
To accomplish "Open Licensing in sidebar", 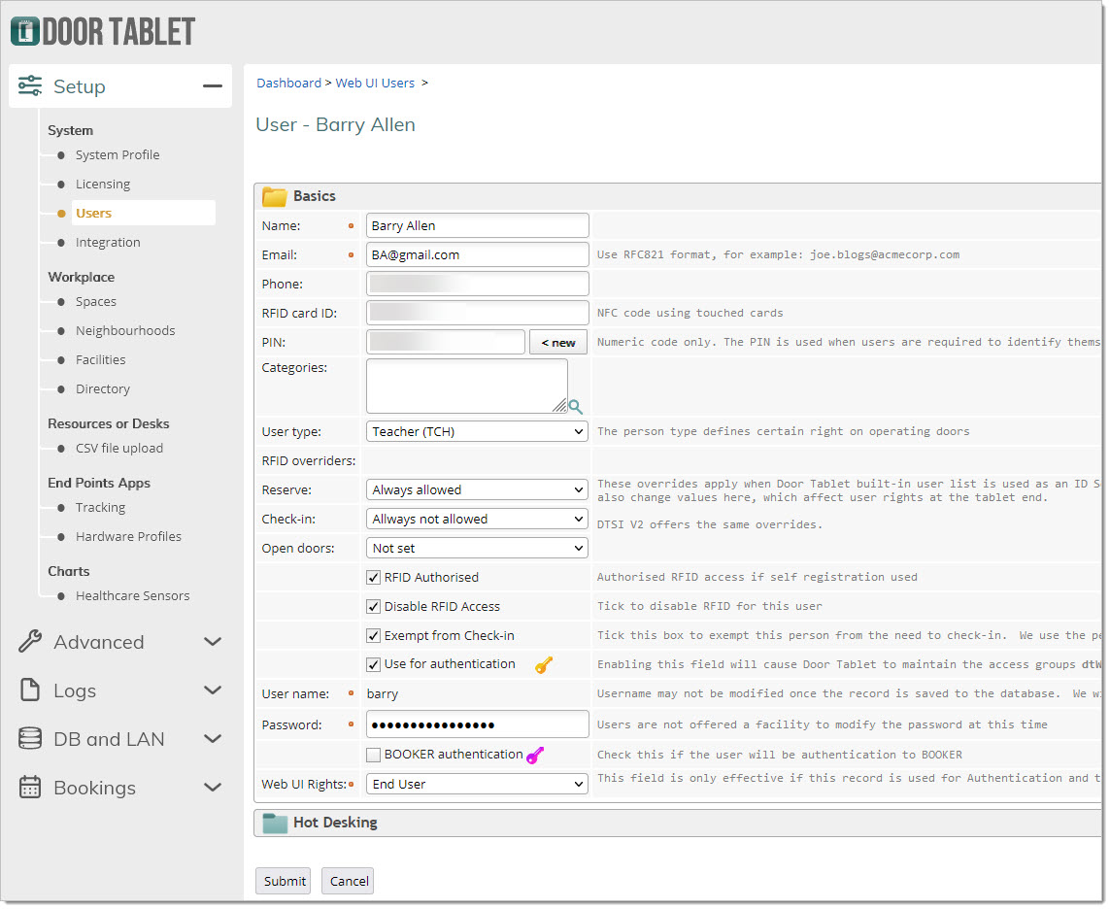I will pos(103,185).
